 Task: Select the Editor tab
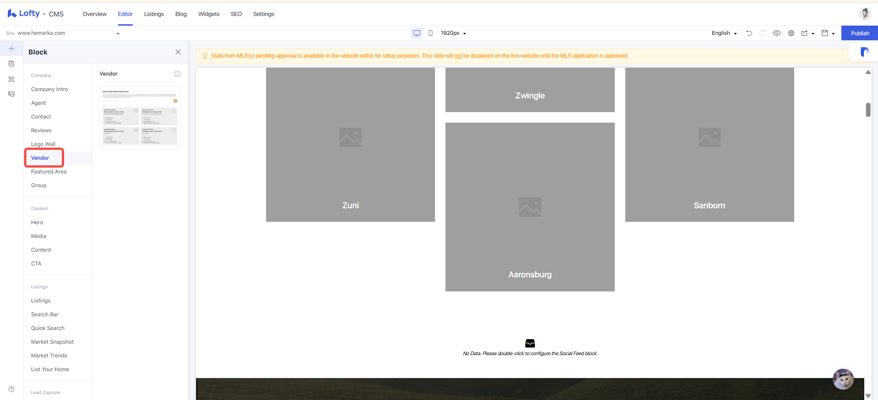[125, 14]
